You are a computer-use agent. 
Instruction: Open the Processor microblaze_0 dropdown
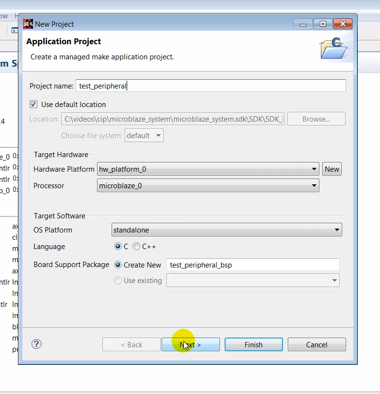tap(208, 185)
